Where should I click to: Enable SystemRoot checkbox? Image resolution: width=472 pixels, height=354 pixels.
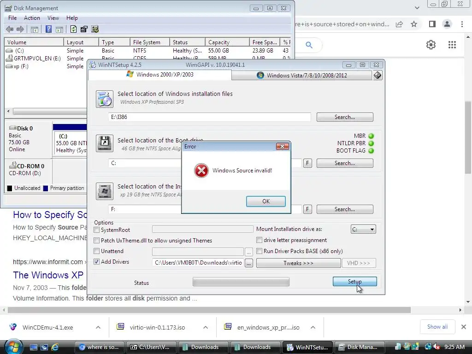(x=97, y=230)
